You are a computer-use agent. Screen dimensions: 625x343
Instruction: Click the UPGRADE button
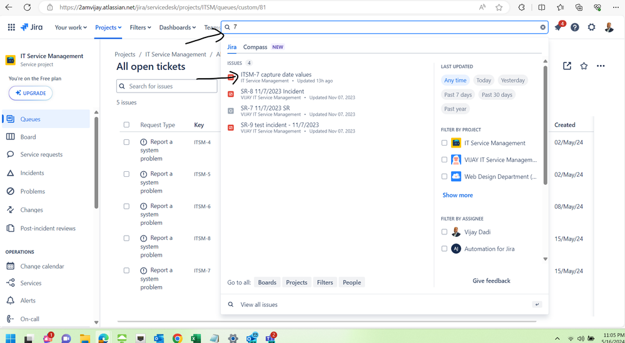(31, 93)
